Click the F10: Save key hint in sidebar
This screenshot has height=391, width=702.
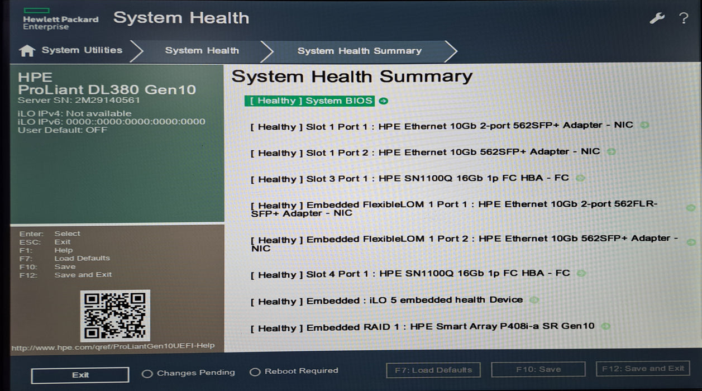[x=47, y=266]
